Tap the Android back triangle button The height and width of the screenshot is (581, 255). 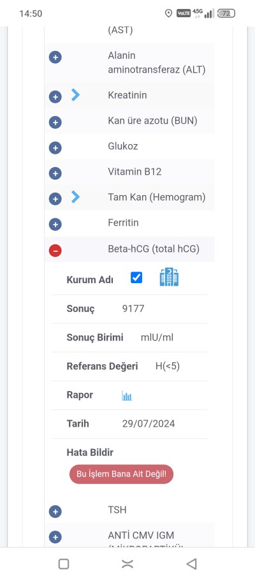[191, 564]
